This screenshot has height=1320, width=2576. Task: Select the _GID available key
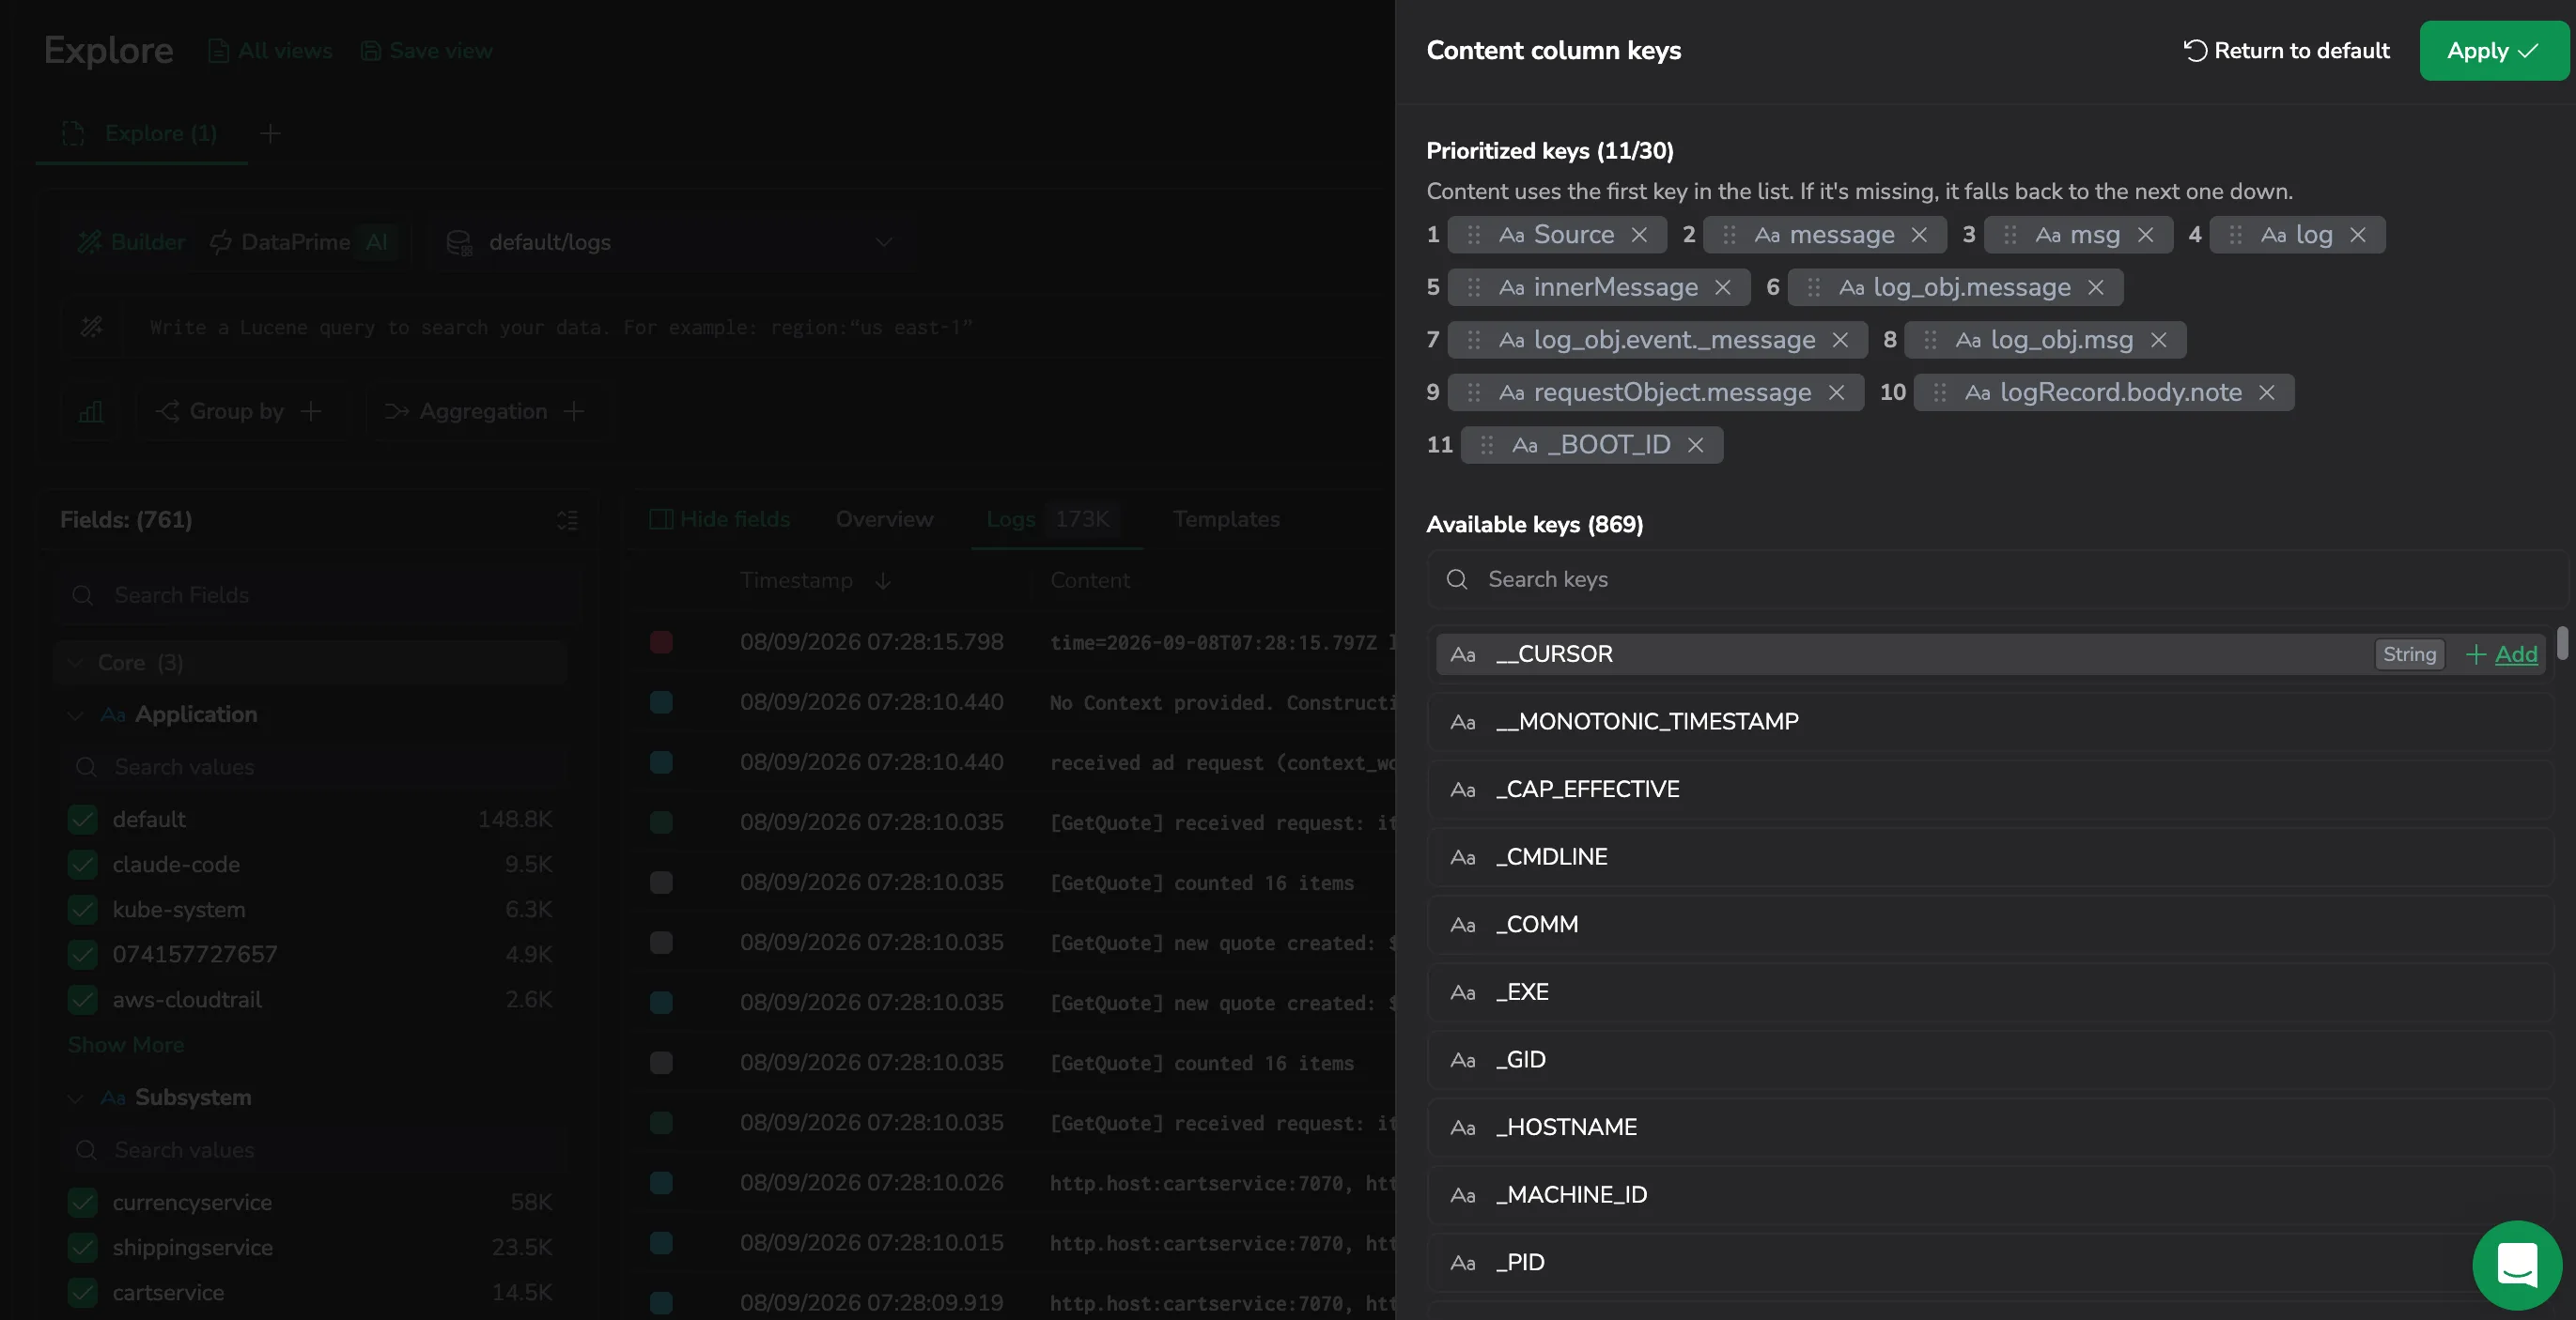pyautogui.click(x=1990, y=1059)
